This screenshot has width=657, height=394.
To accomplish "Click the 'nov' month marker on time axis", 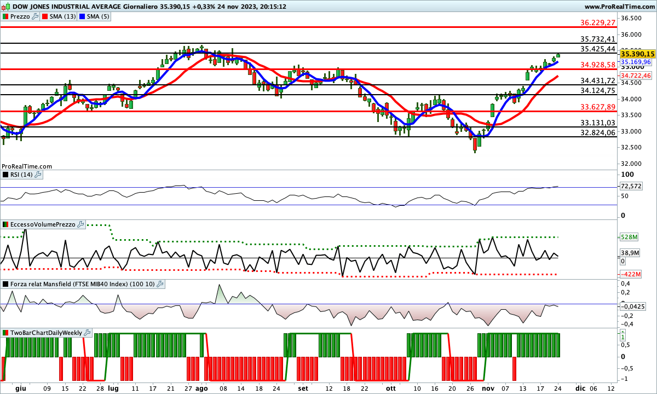I will (488, 387).
